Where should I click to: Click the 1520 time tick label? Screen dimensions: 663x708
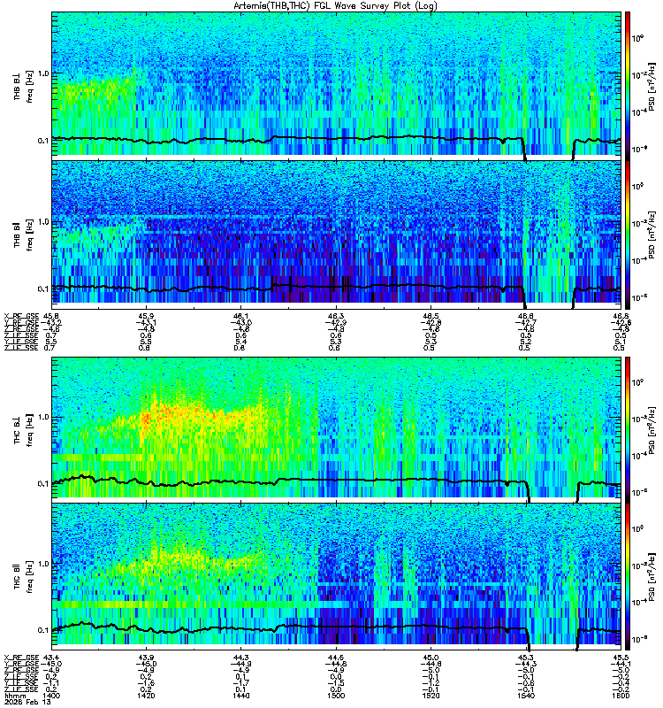point(431,696)
